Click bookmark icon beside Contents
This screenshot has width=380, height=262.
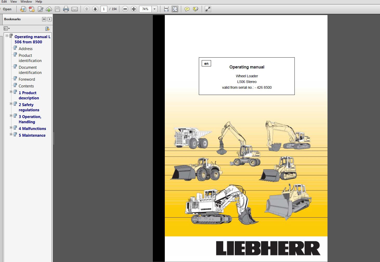coord(15,85)
